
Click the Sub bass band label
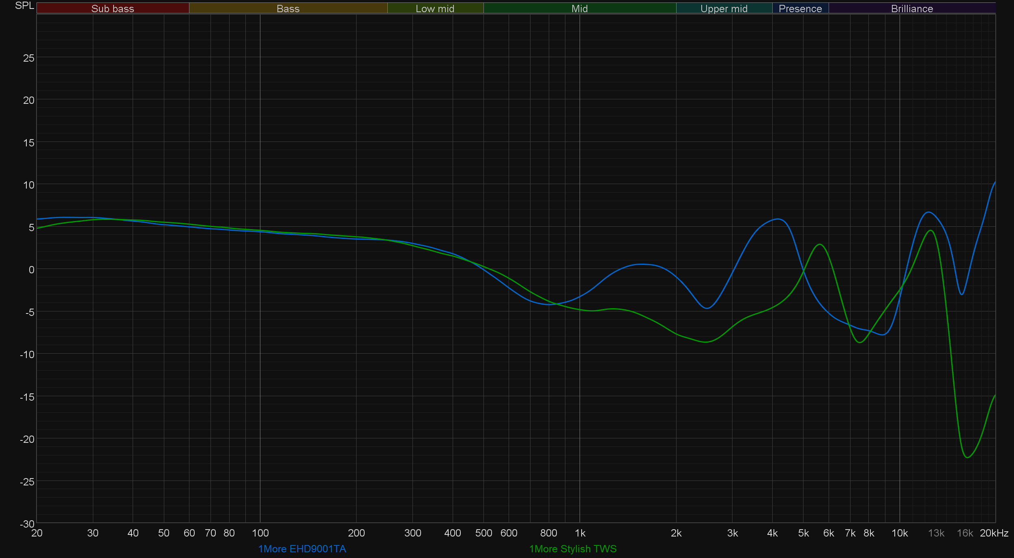tap(112, 9)
